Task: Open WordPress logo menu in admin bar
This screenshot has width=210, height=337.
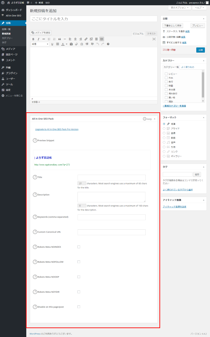Action: 3,3
